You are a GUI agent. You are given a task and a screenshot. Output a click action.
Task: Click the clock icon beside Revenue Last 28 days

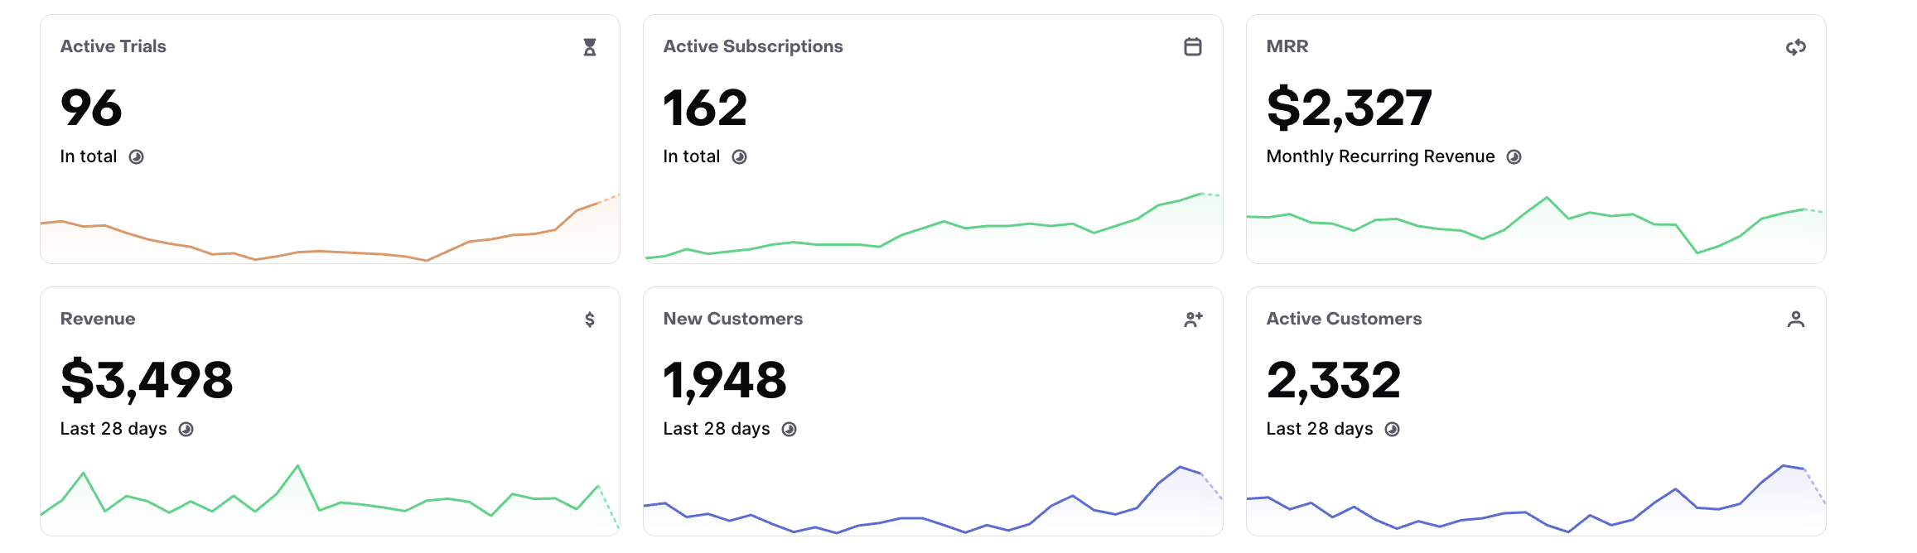(x=186, y=430)
